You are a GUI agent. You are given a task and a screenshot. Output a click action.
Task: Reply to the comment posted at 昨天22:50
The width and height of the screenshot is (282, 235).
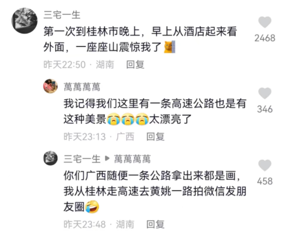pos(135,65)
